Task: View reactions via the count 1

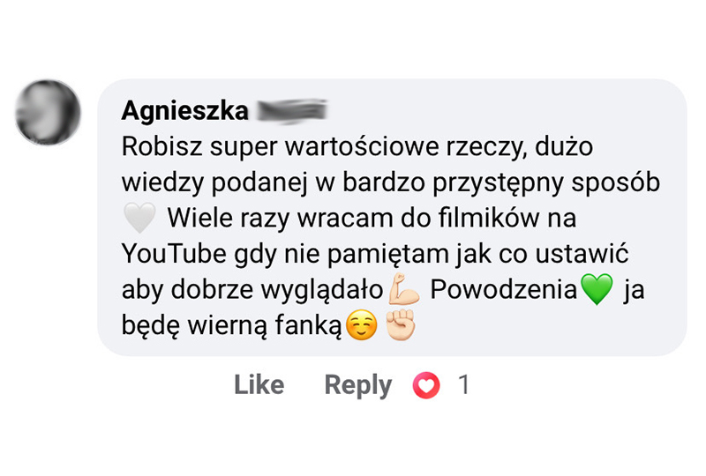Action: coord(464,385)
